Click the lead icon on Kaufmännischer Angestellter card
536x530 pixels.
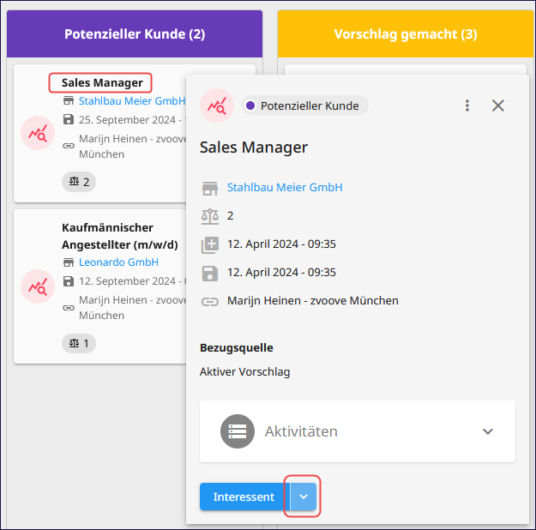[38, 286]
